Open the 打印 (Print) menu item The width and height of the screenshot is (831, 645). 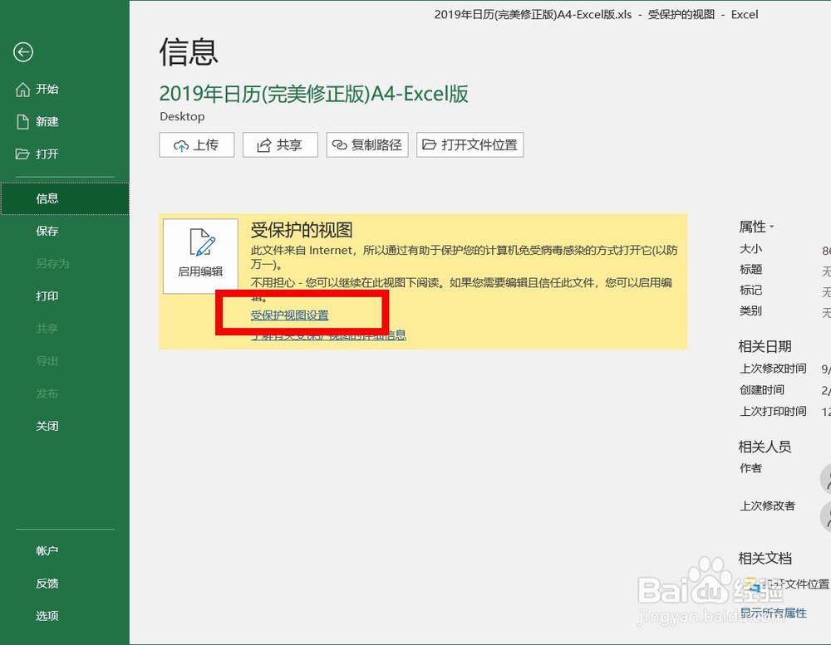tap(47, 296)
